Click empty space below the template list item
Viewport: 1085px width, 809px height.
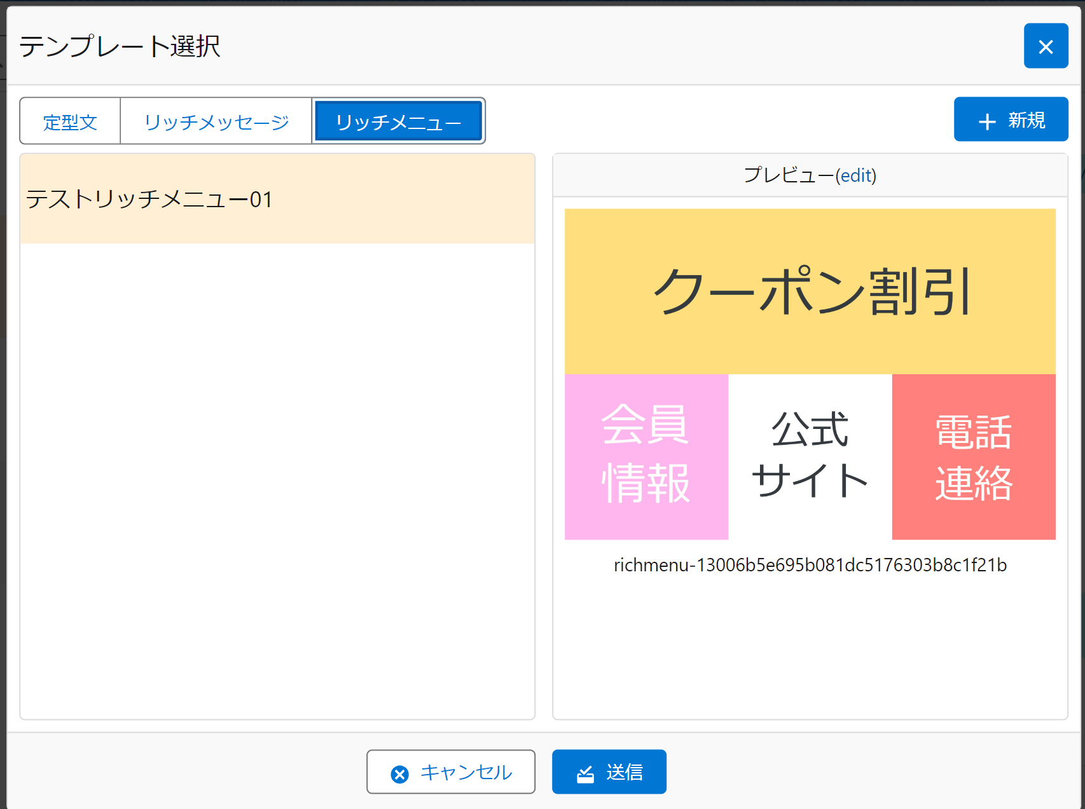(277, 477)
